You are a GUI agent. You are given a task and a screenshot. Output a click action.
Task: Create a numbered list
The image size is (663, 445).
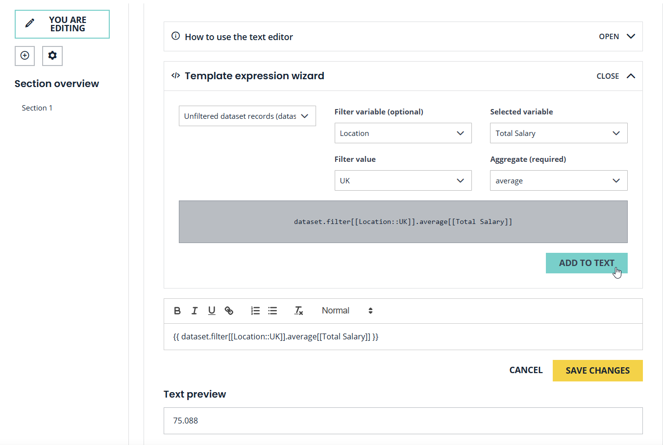pos(255,311)
